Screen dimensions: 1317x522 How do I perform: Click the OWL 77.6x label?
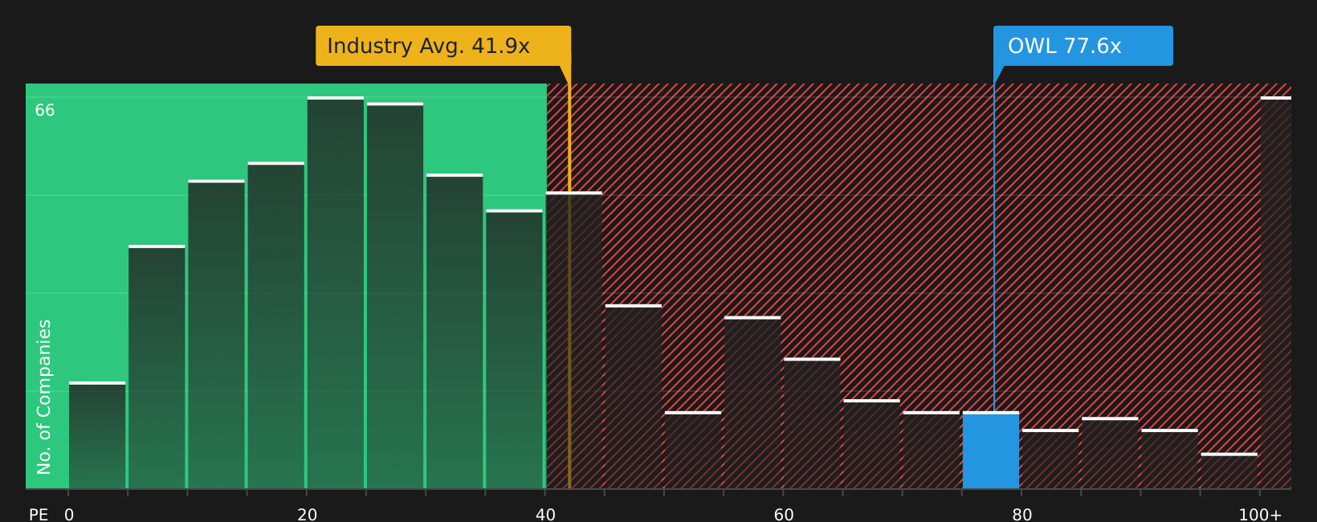click(x=1083, y=46)
